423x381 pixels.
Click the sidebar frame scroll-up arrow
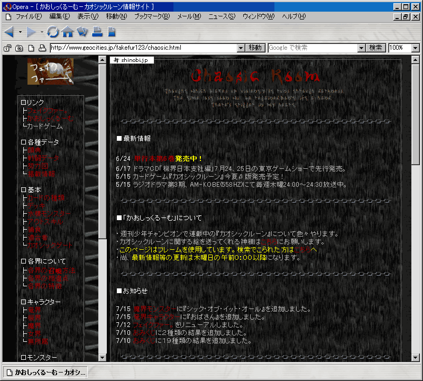102,60
